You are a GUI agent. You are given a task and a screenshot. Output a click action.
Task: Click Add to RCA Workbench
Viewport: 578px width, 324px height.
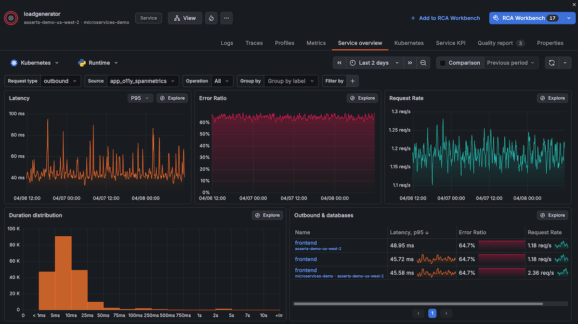click(445, 18)
